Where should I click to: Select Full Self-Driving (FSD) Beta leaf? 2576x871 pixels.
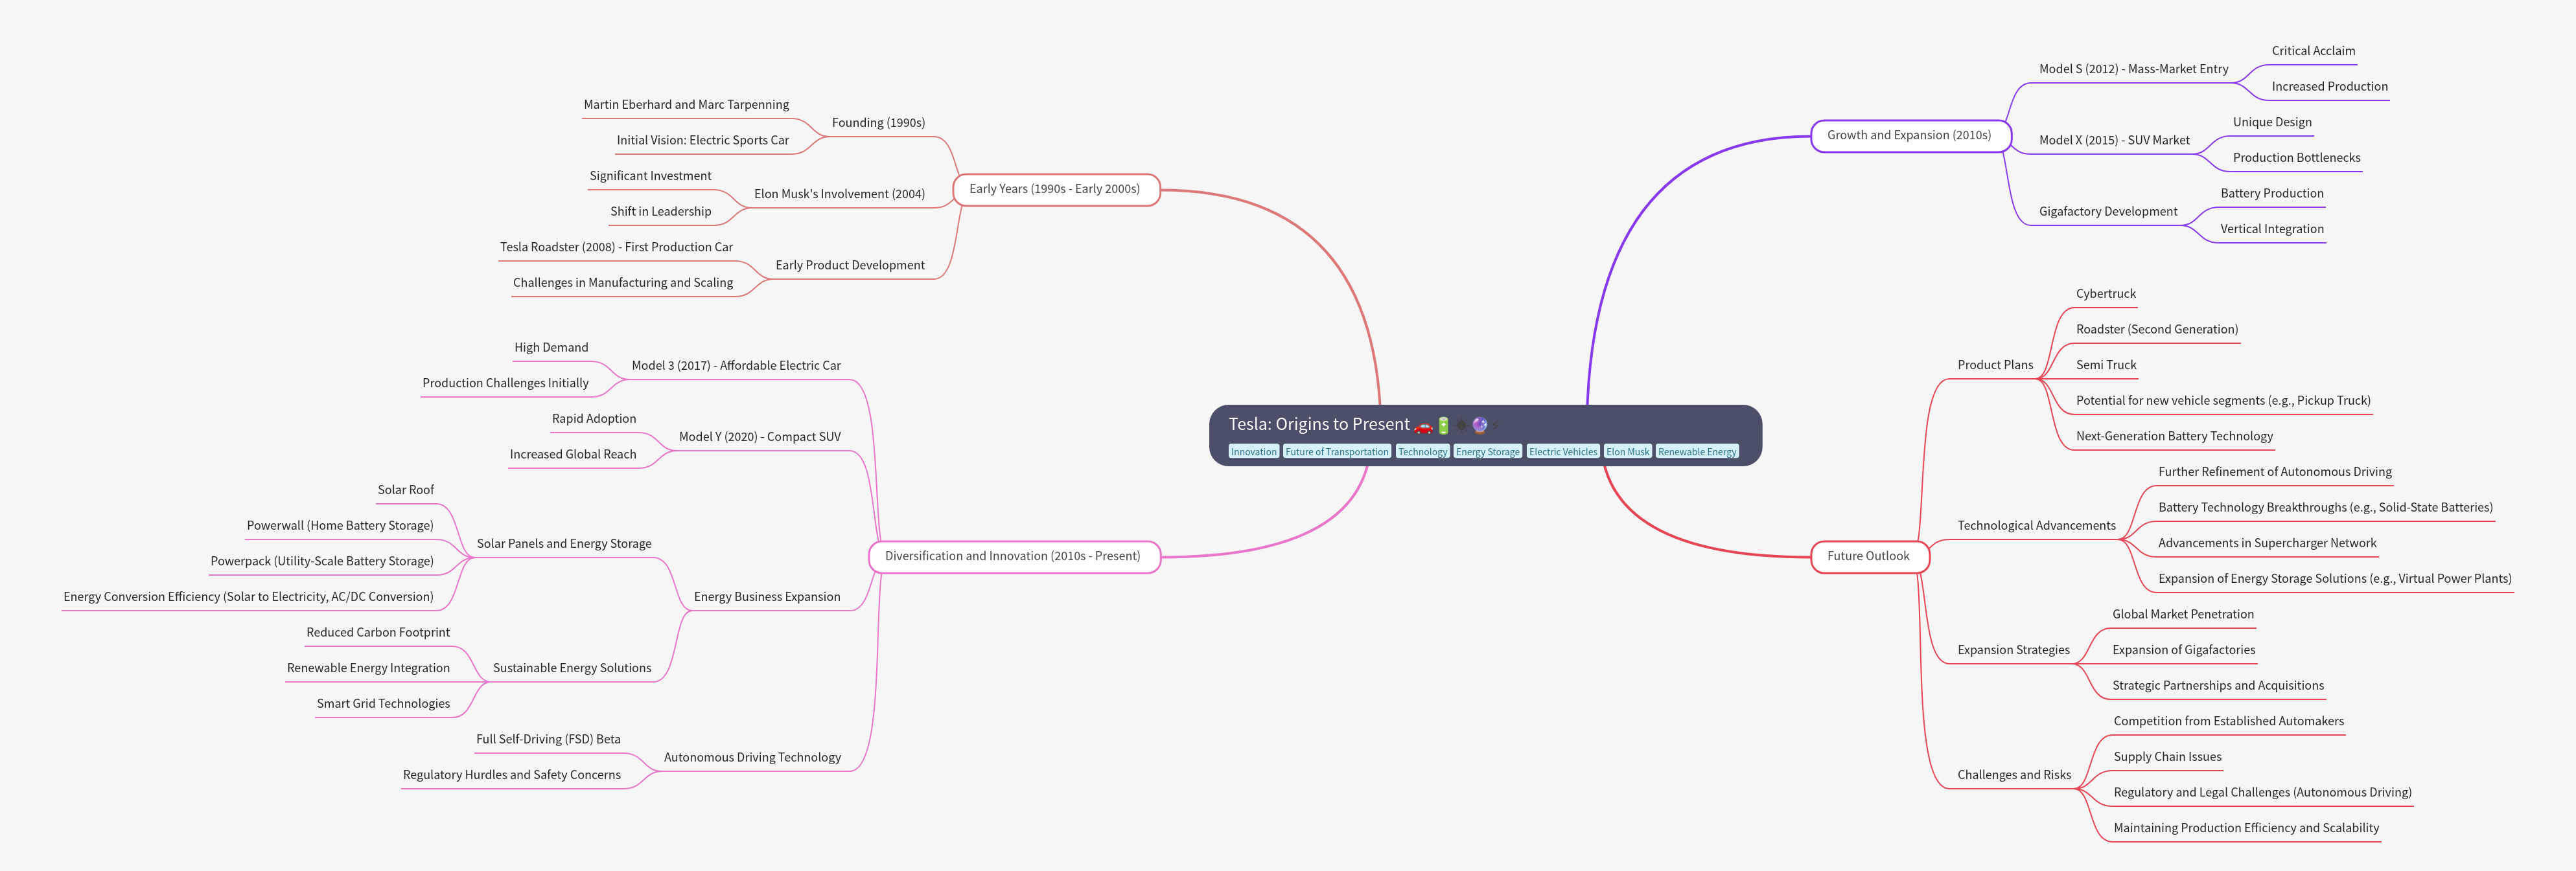[548, 739]
